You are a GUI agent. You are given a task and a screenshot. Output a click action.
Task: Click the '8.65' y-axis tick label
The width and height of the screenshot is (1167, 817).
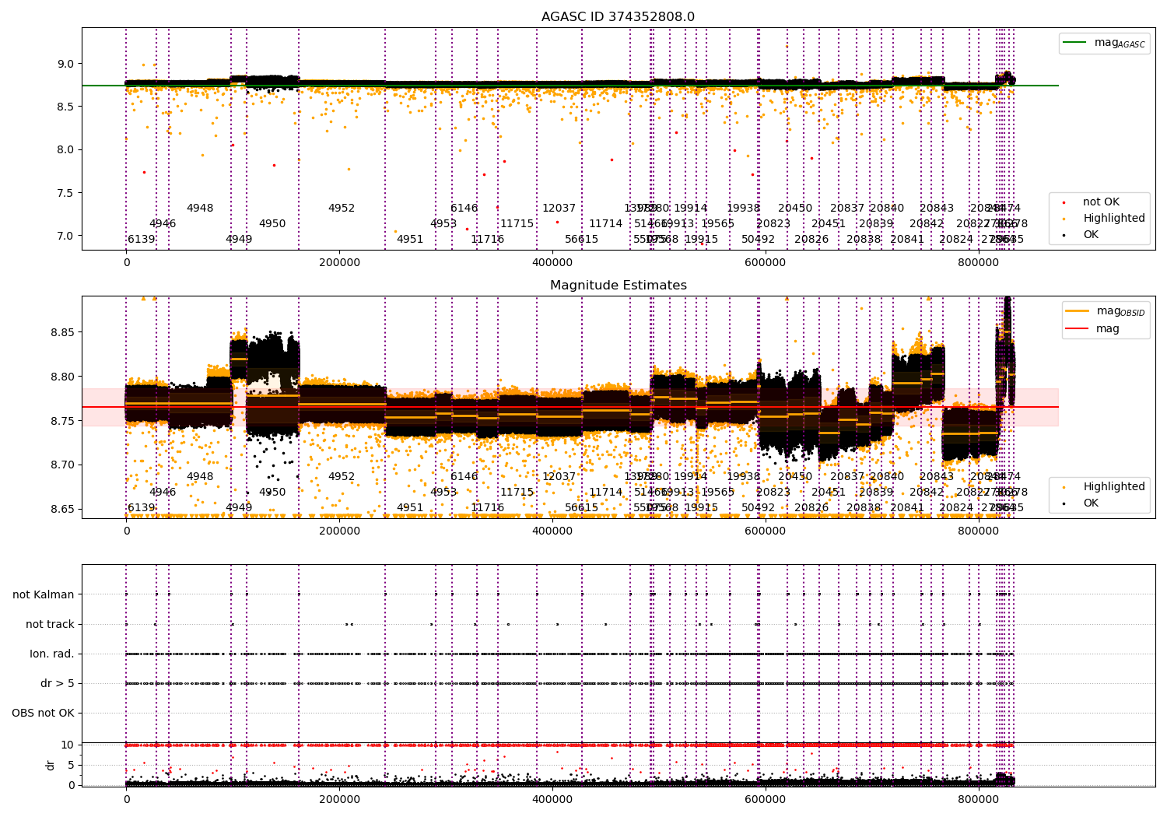(62, 510)
